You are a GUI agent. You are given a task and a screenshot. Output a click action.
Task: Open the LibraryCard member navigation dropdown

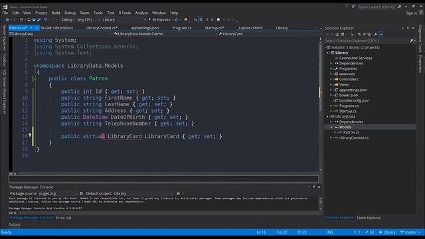click(x=268, y=34)
